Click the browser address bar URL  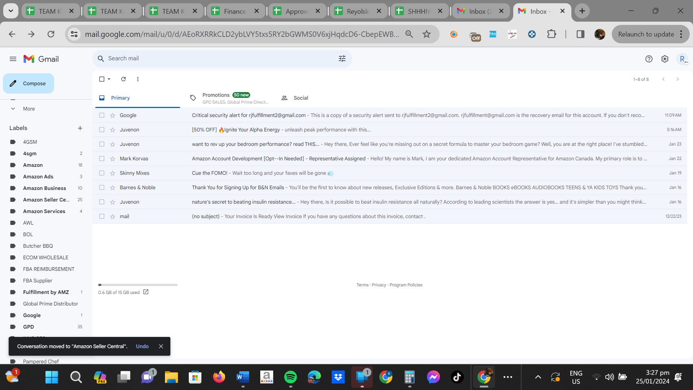tap(242, 34)
